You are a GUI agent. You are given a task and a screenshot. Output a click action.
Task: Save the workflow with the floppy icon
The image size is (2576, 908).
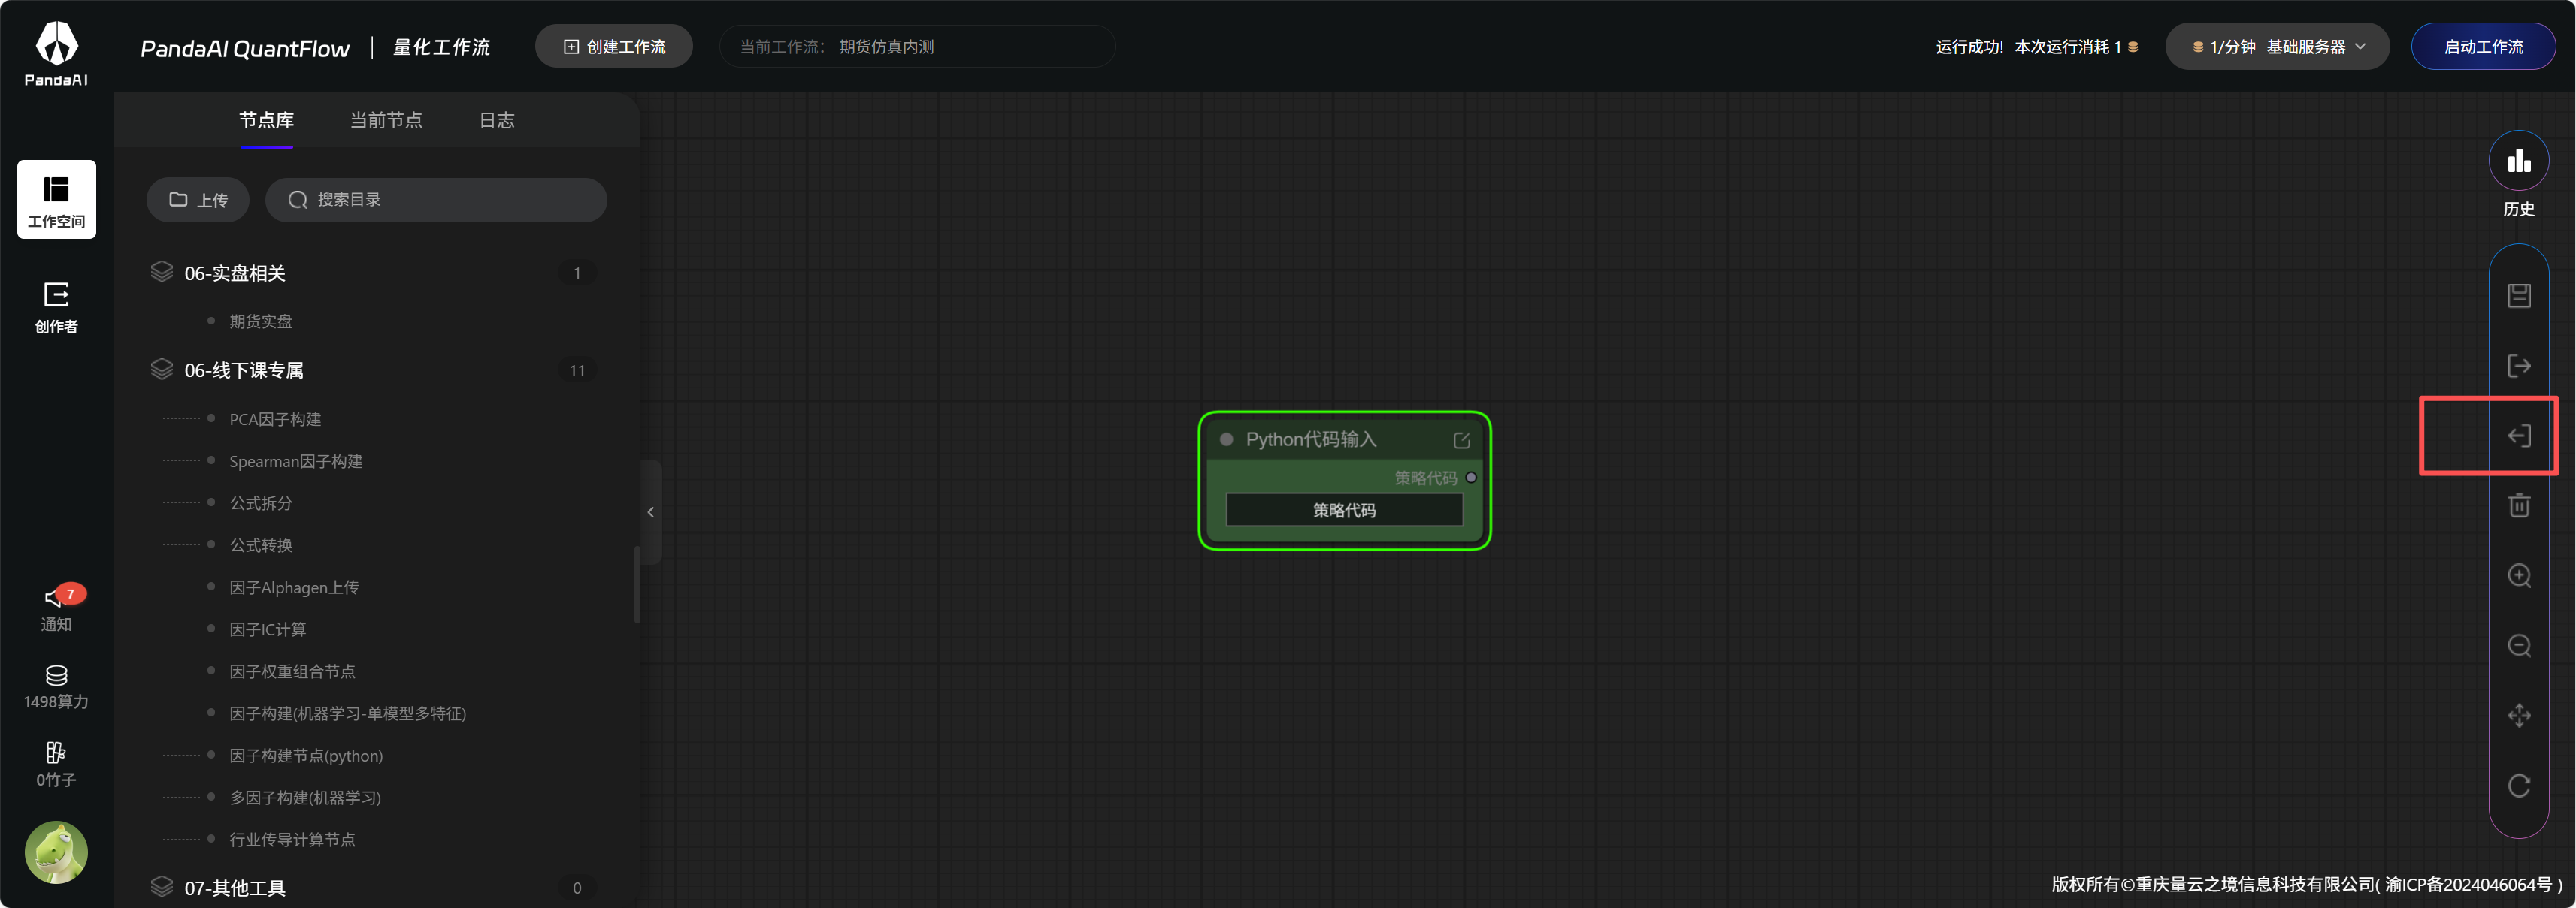2519,296
